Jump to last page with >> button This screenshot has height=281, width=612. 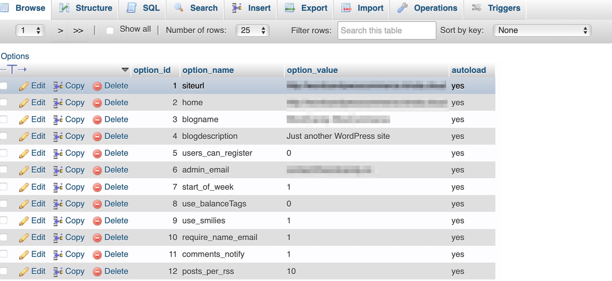coord(78,31)
